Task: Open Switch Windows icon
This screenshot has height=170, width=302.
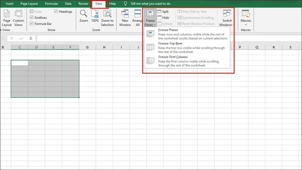Action: click(x=227, y=14)
